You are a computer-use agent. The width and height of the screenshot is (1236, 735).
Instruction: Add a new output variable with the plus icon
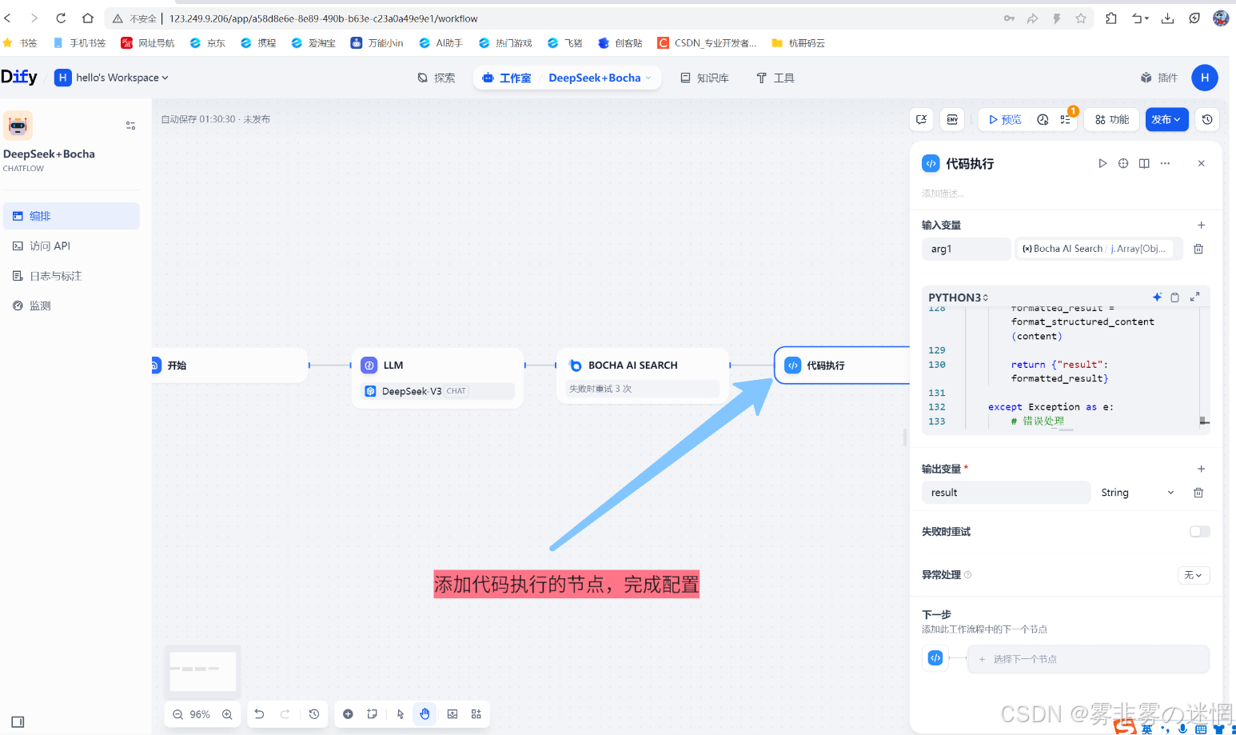click(x=1201, y=469)
